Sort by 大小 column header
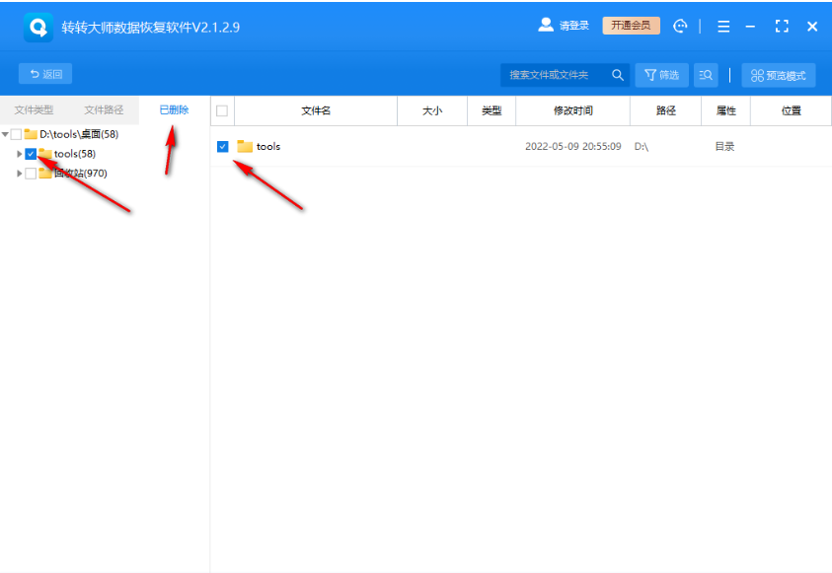 (432, 110)
